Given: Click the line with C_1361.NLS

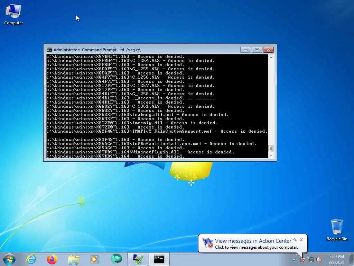Looking at the screenshot, I should [x=131, y=106].
